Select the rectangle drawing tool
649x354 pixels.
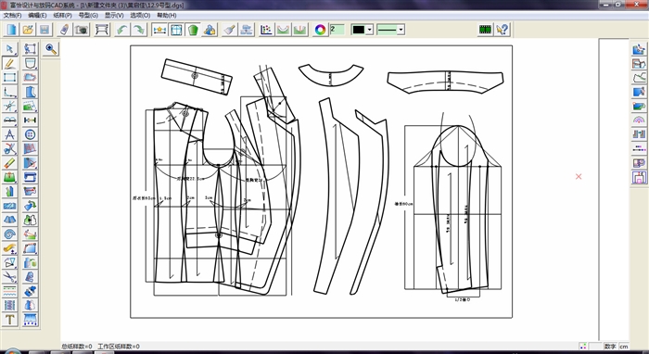[10, 77]
